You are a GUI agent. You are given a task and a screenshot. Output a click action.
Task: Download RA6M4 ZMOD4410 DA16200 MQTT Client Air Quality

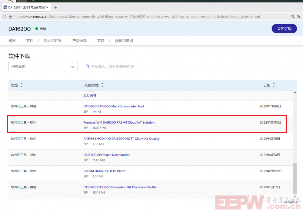pyautogui.click(x=122, y=139)
